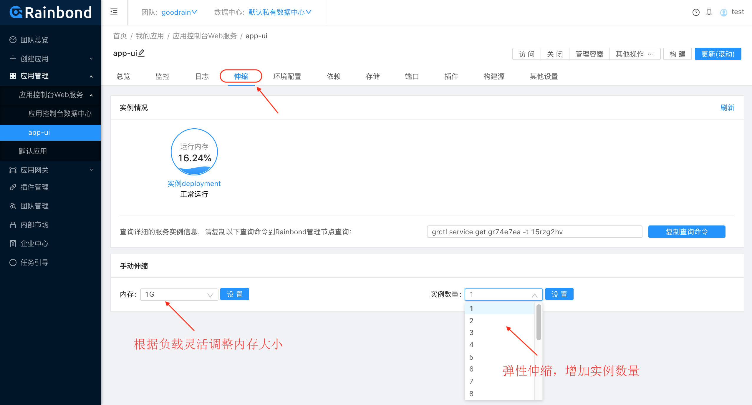752x405 pixels.
Task: Choose 3 in the instance count list
Action: click(x=499, y=333)
